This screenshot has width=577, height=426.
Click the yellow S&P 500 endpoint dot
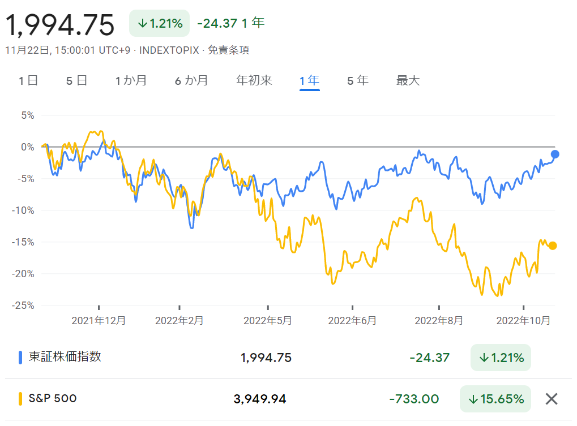[x=552, y=246]
